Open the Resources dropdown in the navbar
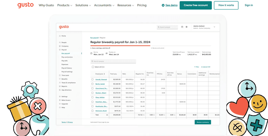Viewport: 268px width, 136px height. click(x=126, y=5)
